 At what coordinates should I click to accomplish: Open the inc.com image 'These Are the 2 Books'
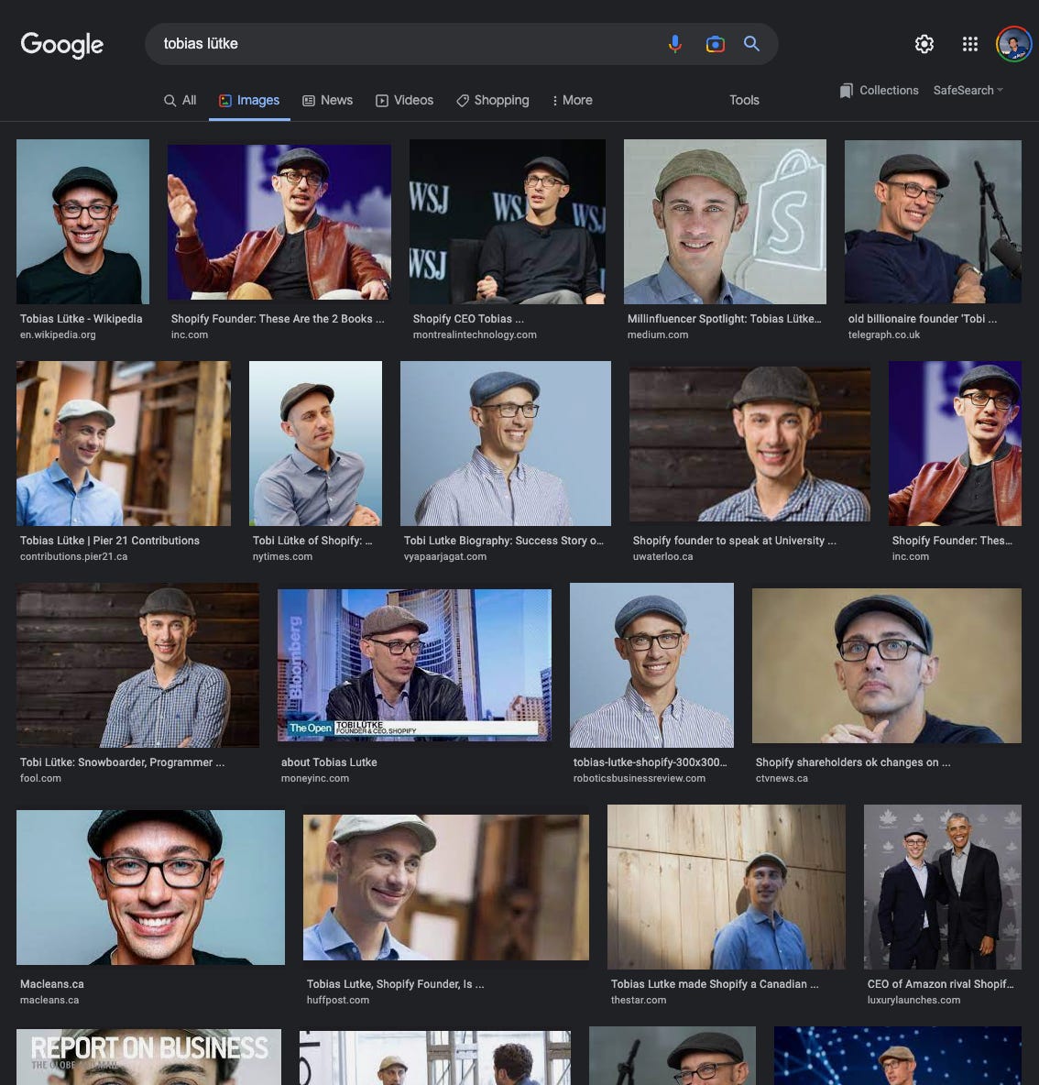point(279,222)
